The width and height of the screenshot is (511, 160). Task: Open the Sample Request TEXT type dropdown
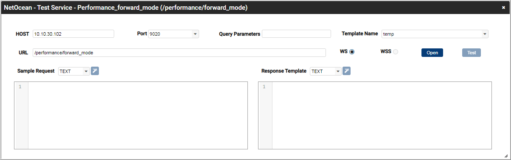74,71
